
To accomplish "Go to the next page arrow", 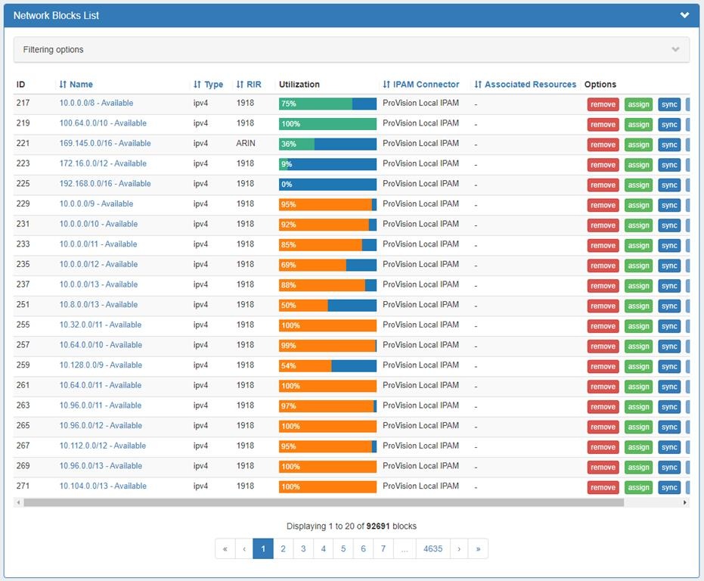I will tap(459, 549).
